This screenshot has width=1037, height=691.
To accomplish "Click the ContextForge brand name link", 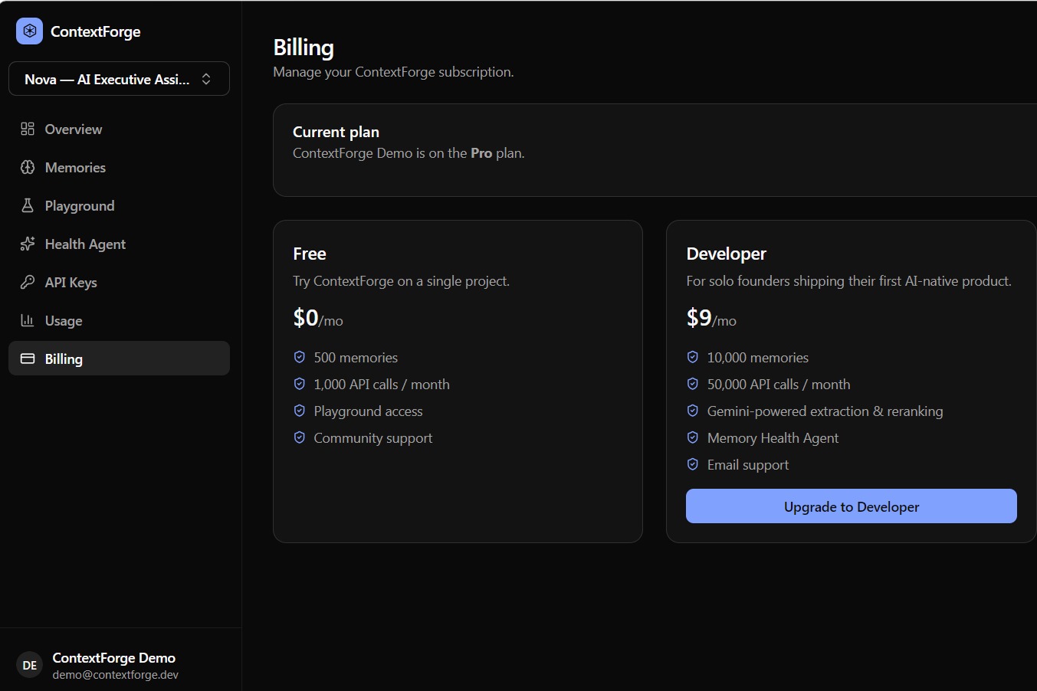I will pyautogui.click(x=96, y=31).
